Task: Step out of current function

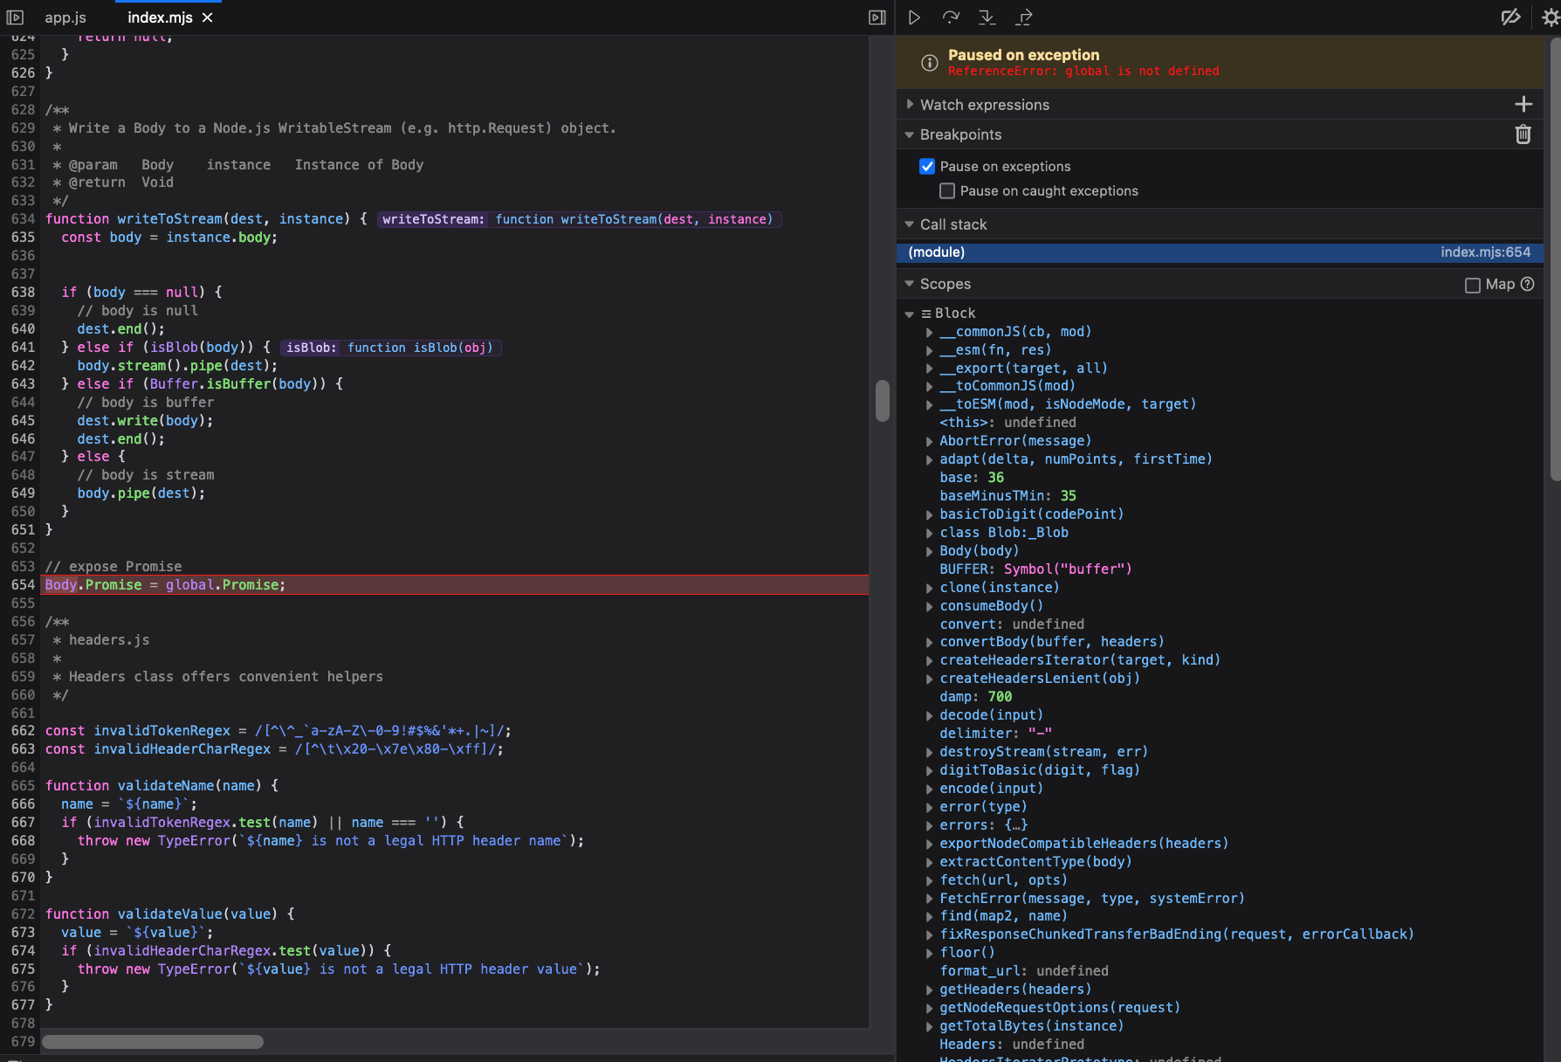Action: [1024, 17]
